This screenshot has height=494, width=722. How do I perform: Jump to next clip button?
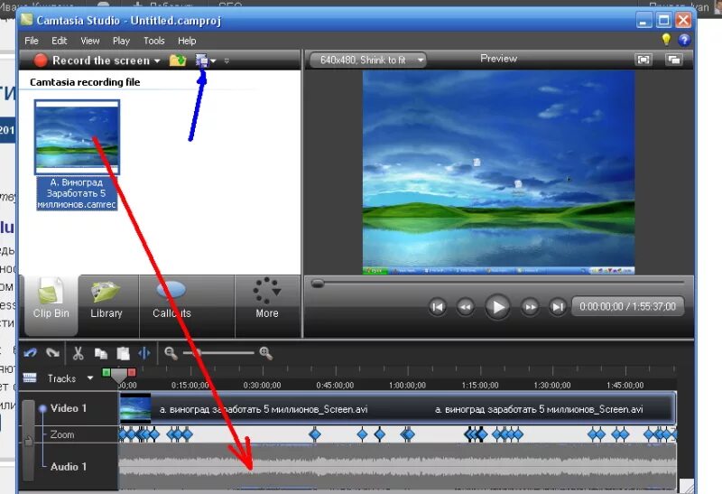558,307
